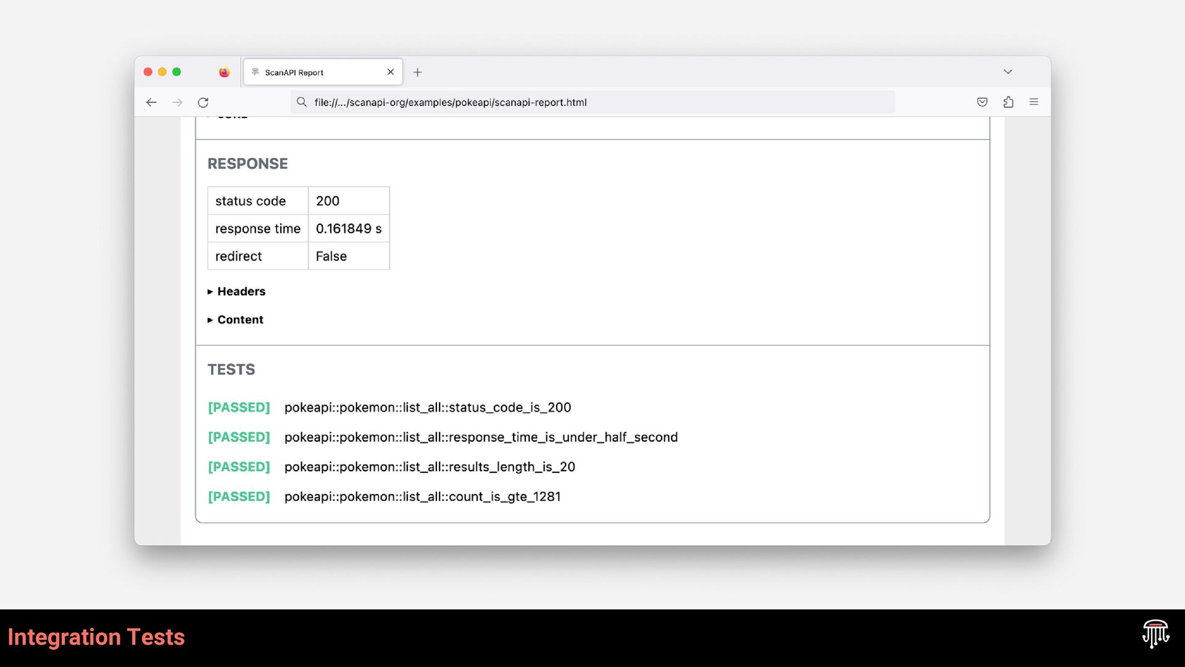
Task: Open a new tab with plus icon
Action: tap(418, 72)
